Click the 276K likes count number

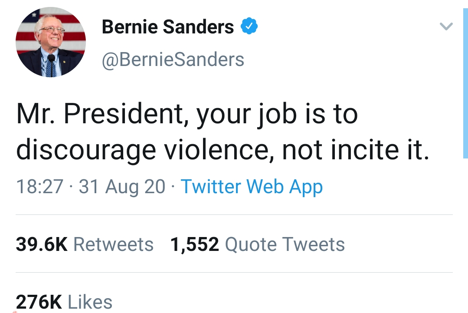click(x=39, y=302)
